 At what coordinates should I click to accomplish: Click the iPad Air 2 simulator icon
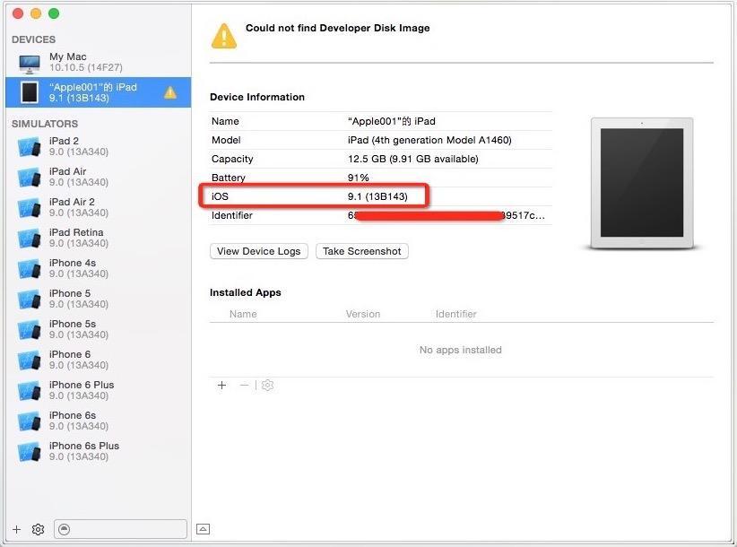30,208
